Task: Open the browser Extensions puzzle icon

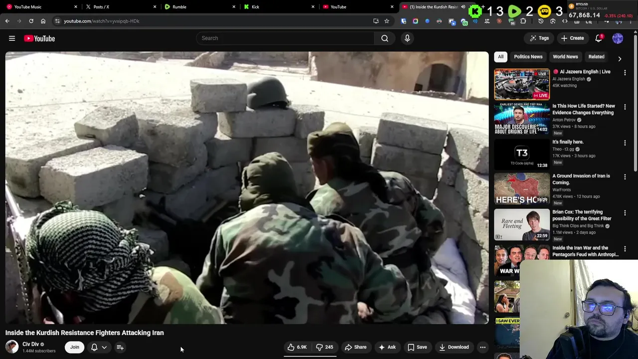Action: [x=523, y=21]
